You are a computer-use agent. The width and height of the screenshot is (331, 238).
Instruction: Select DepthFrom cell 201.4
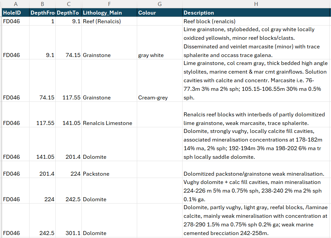(x=42, y=170)
